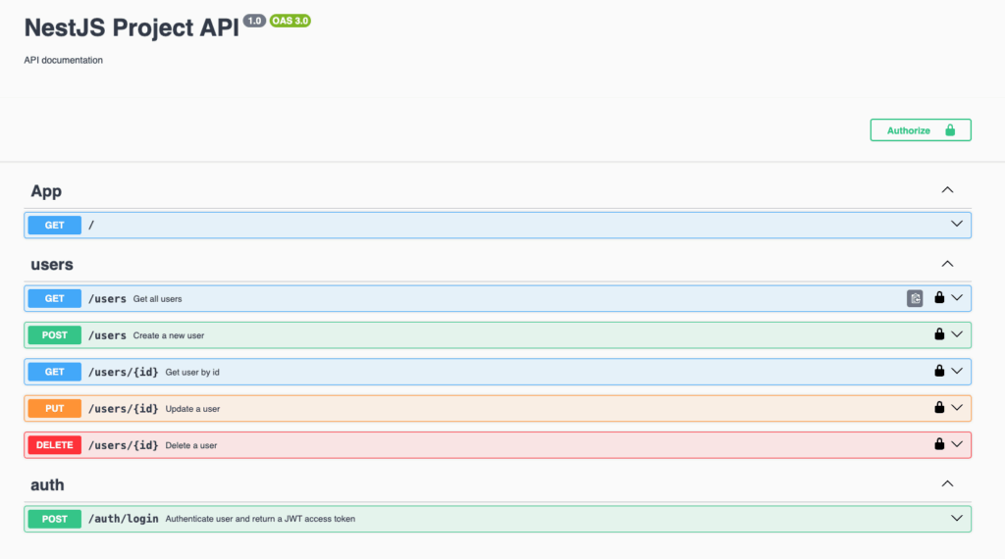Viewport: 1005px width, 559px height.
Task: Collapse the auth section chevron
Action: [x=947, y=483]
